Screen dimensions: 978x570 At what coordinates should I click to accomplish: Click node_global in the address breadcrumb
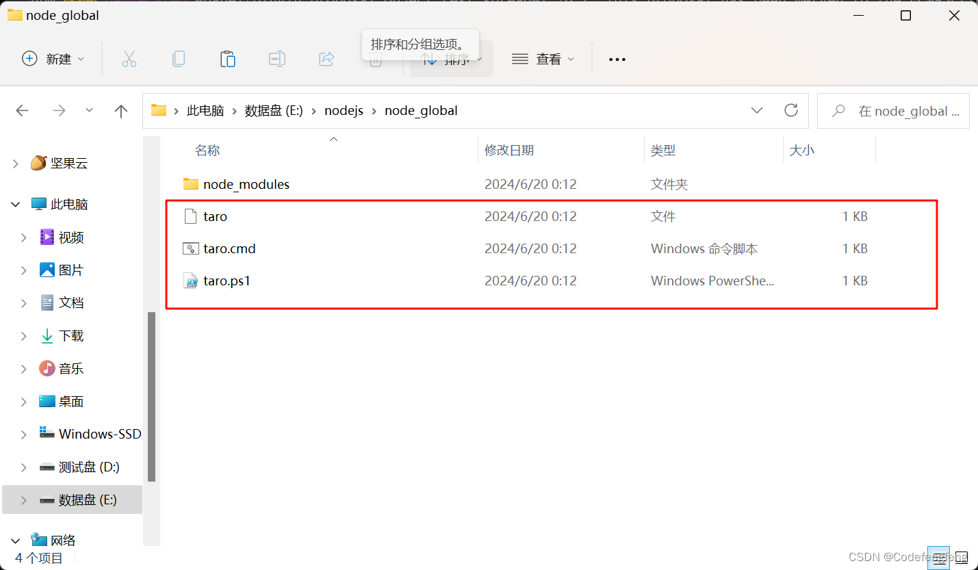coord(421,111)
